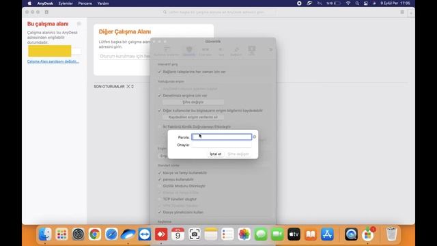This screenshot has height=246, width=437.
Task: Open Photos app from the Dock
Action: click(244, 234)
